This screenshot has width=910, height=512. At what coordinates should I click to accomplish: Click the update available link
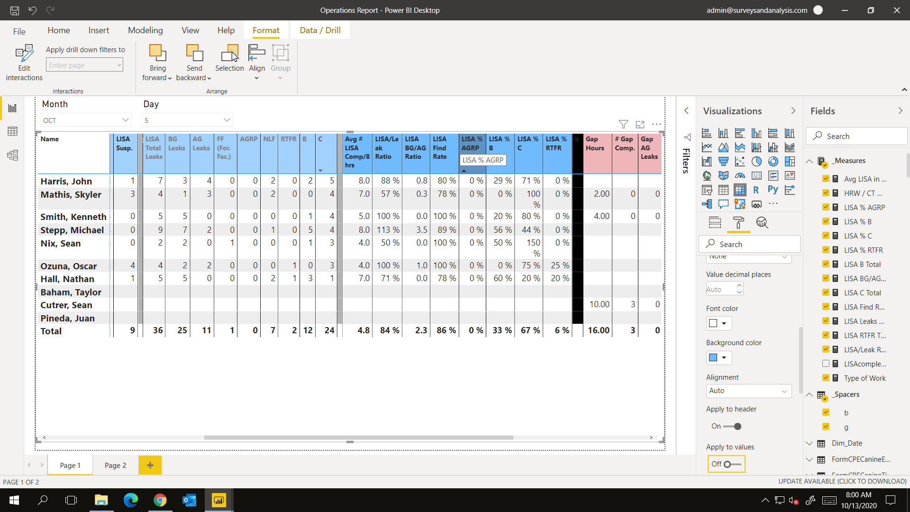click(842, 481)
